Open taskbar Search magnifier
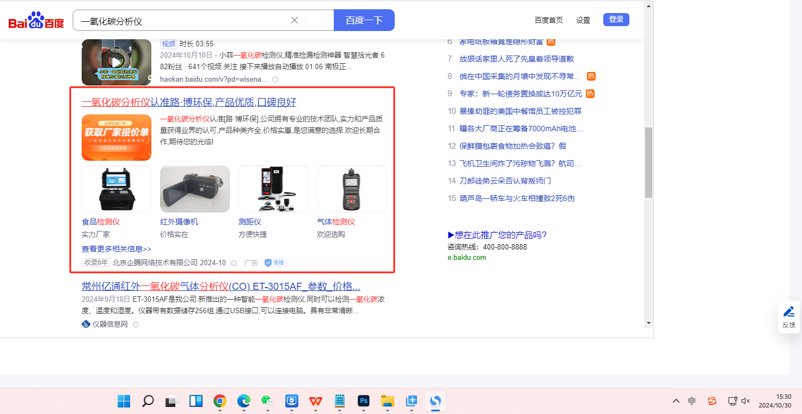 148,401
